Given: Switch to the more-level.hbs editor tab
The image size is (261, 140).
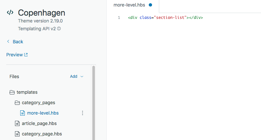Looking at the screenshot, I should coord(129,5).
